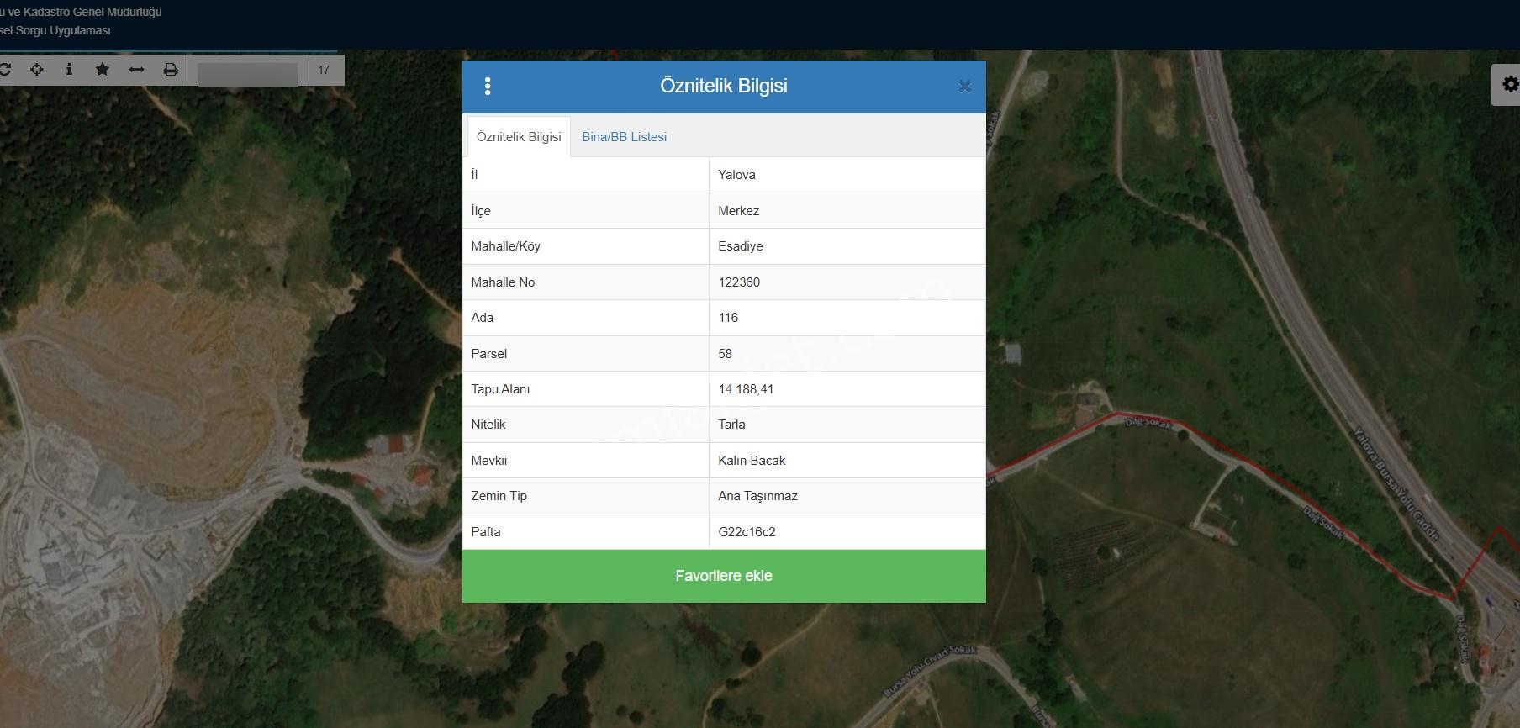Click the zoom level 17 indicator
Viewport: 1520px width, 728px height.
coord(324,70)
